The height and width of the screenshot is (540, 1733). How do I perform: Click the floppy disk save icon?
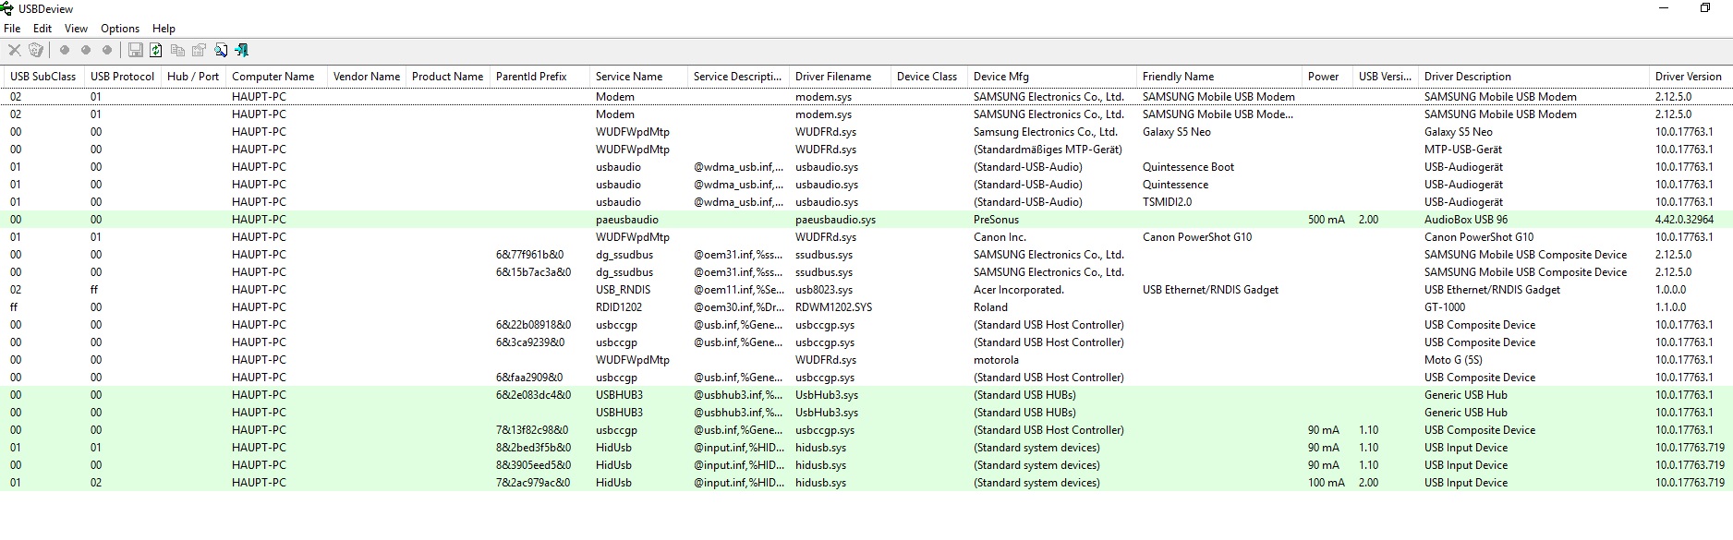135,50
